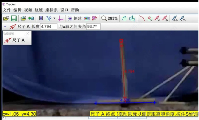Open the 座标系 menu
199x120 pixels.
51,10
